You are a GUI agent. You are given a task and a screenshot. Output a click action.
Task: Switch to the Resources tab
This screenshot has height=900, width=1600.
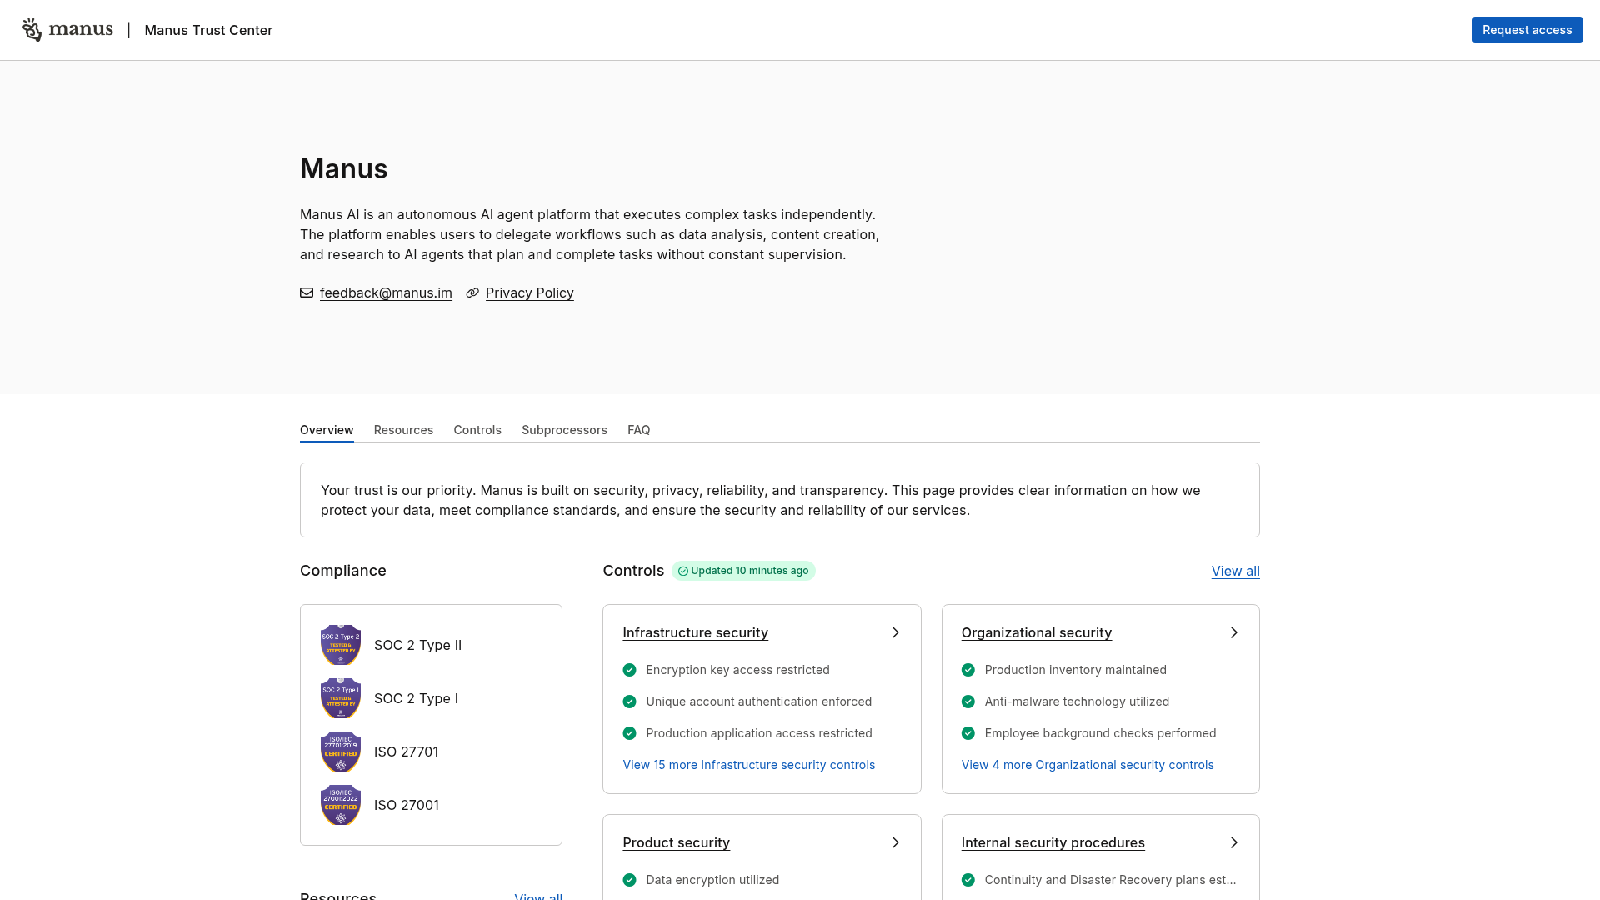[403, 430]
